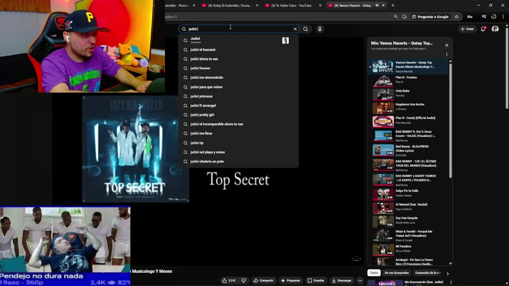Show more filter chips with right arrow
Image resolution: width=509 pixels, height=286 pixels.
(447, 273)
